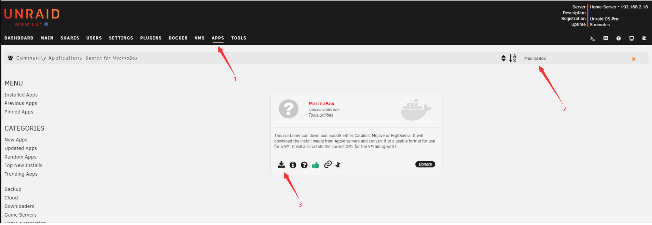
Task: Open the Trending Apps category
Action: click(x=21, y=174)
